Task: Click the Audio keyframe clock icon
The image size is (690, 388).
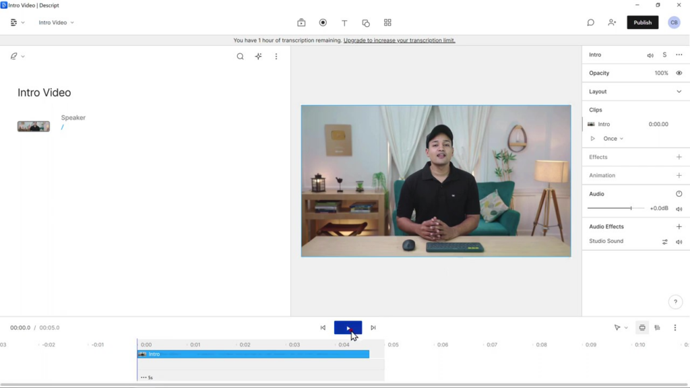Action: (679, 194)
